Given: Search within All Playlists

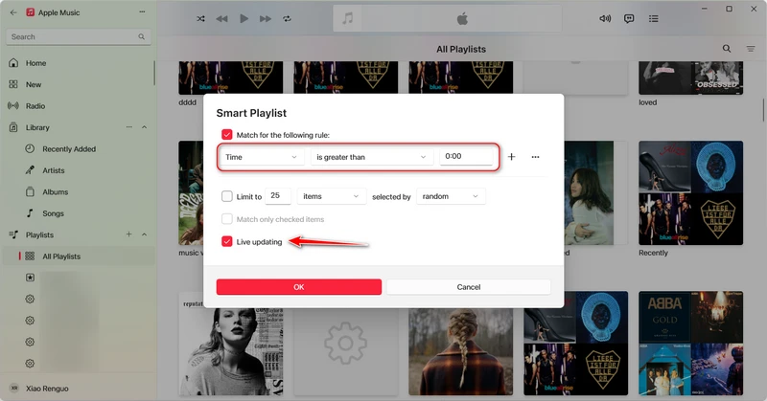Looking at the screenshot, I should pyautogui.click(x=727, y=49).
